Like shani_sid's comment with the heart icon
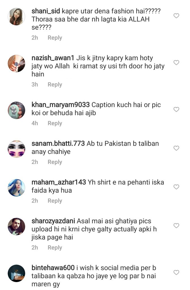Viewport: 190px width, 290px height. (176, 16)
